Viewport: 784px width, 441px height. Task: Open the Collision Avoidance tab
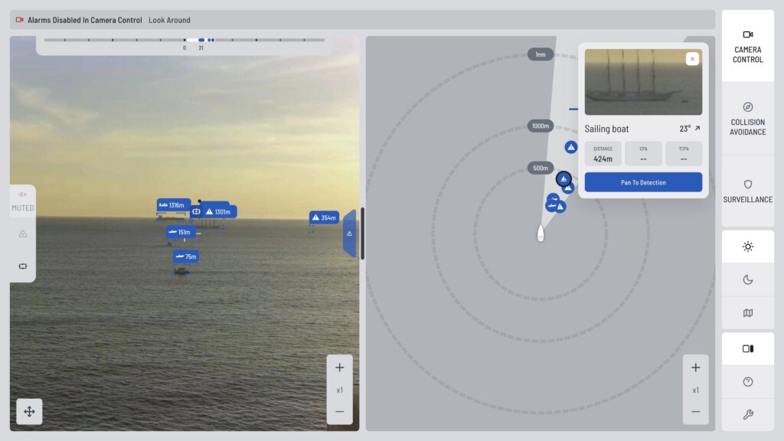pyautogui.click(x=747, y=119)
